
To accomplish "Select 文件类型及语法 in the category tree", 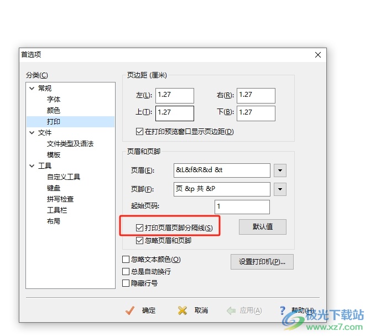I will [x=70, y=143].
